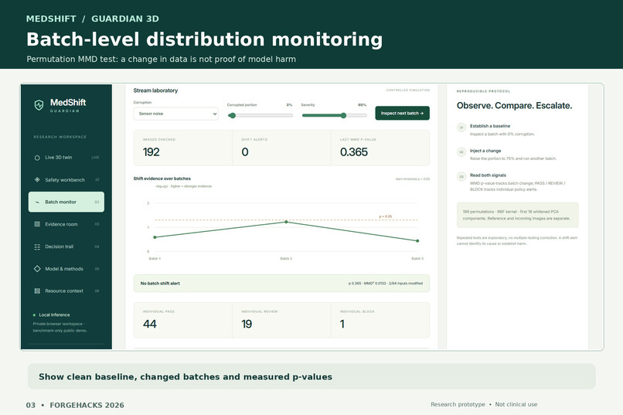Click the Corrupted portion slider handle
This screenshot has width=623, height=415.
(x=232, y=116)
